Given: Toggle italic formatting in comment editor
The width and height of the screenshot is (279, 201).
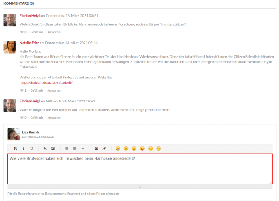Looking at the screenshot, I should point(23,149).
